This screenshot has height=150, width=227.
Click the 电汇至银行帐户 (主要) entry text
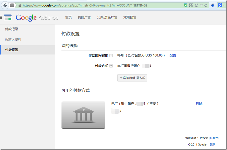[135, 103]
